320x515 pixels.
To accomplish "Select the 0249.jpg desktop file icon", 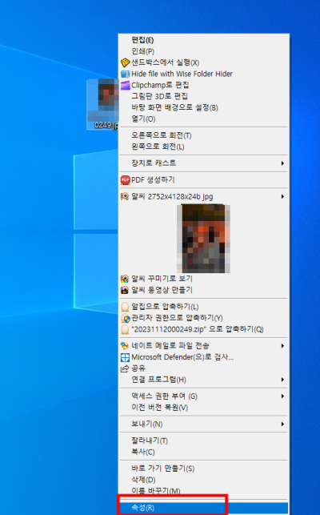I will point(102,104).
